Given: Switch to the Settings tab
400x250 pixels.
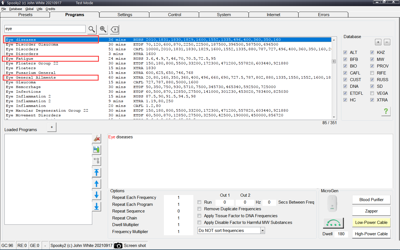Looking at the screenshot, I should 125,15.
